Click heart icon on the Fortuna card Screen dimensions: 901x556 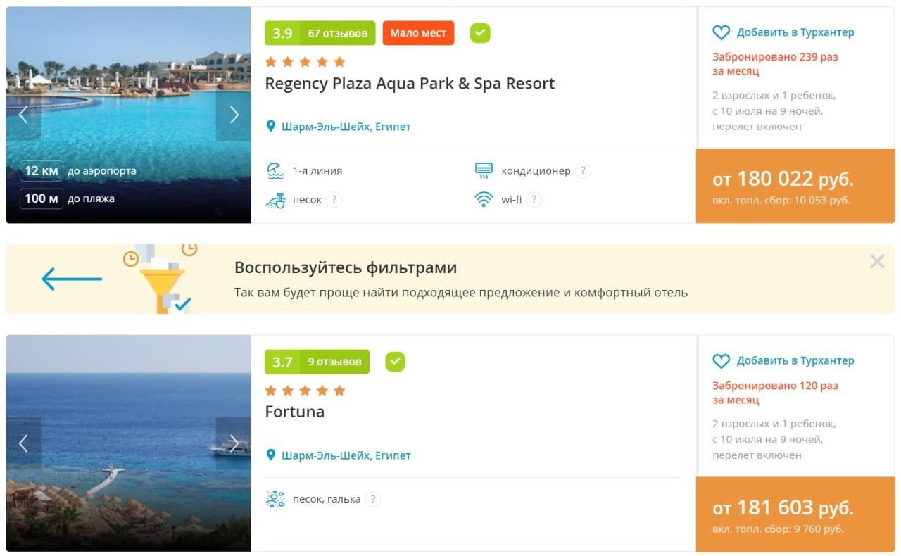(x=722, y=361)
